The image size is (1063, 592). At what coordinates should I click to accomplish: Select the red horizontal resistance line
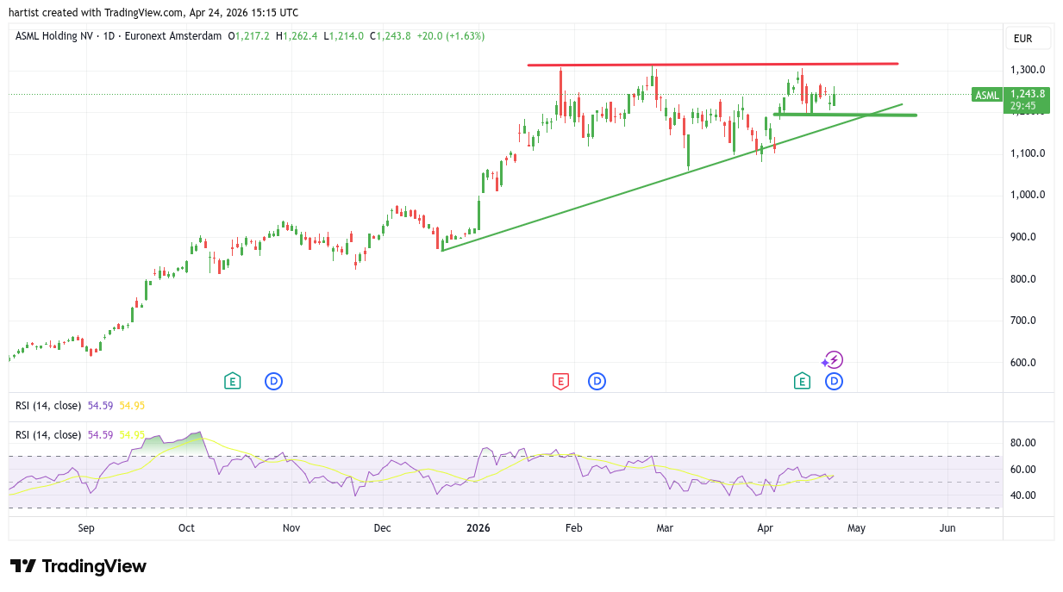pyautogui.click(x=712, y=65)
